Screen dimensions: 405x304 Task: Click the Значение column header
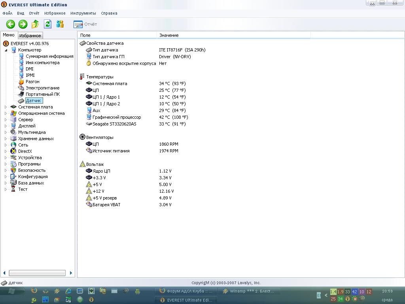click(x=233, y=35)
